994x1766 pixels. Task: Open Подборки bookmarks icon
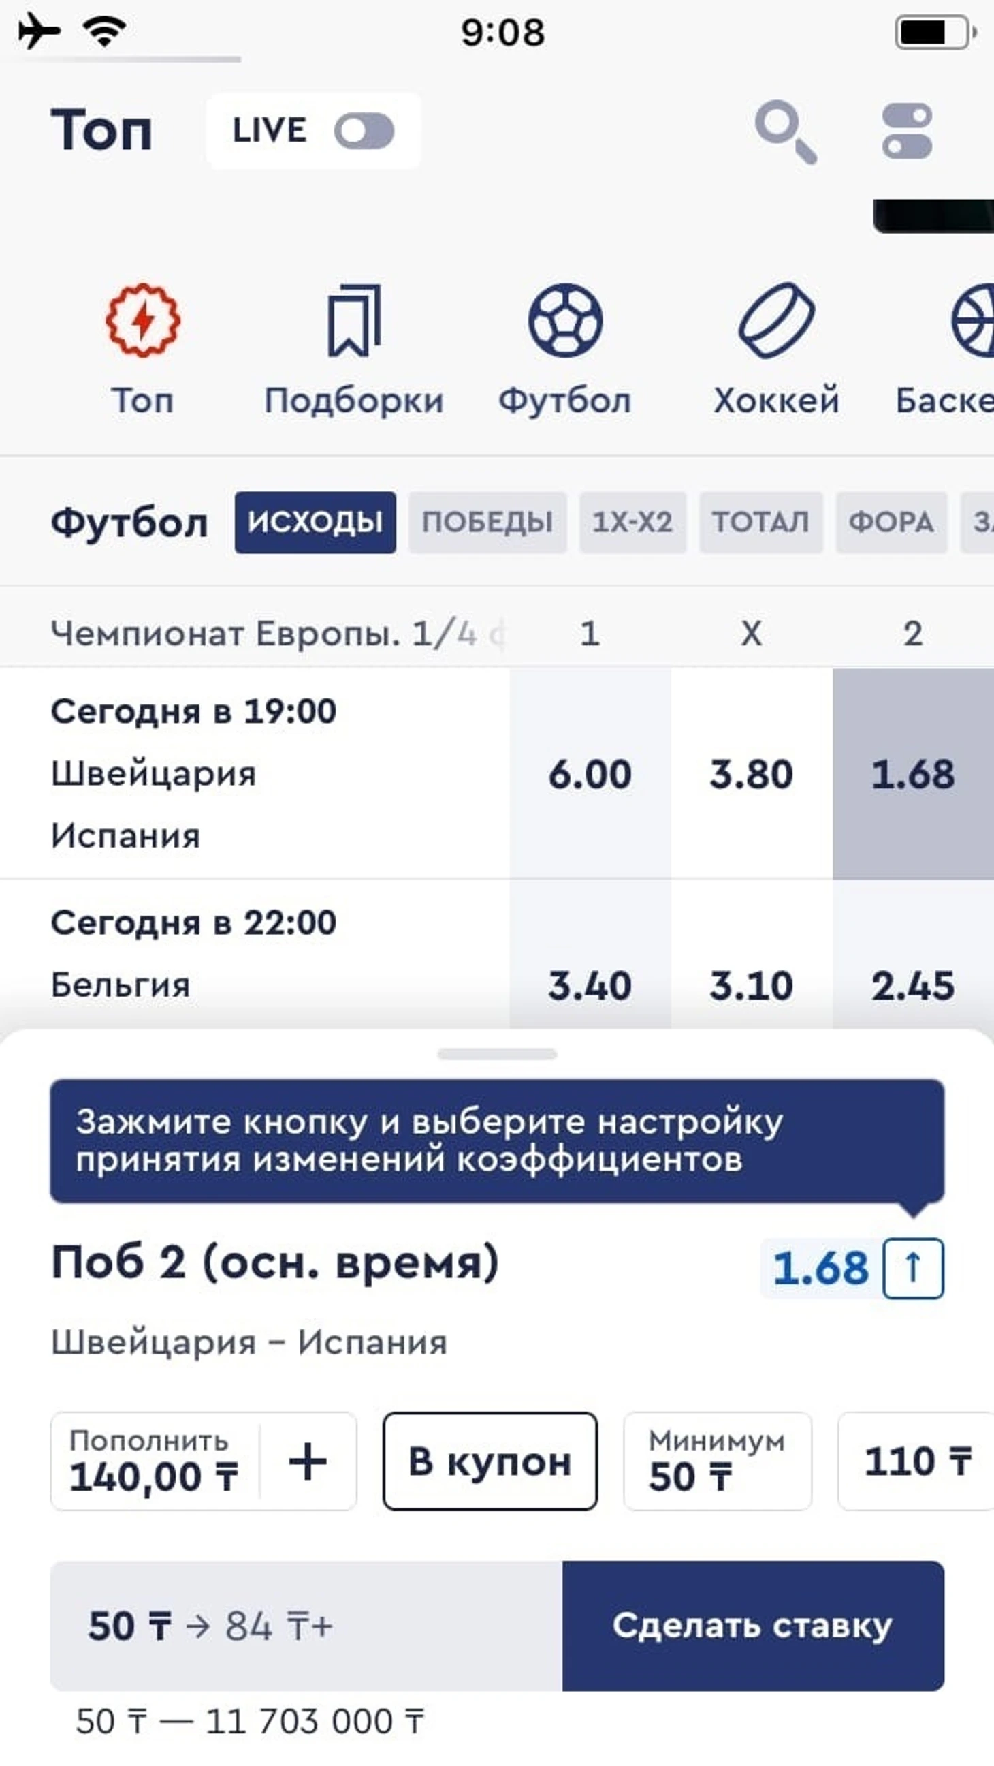[354, 320]
